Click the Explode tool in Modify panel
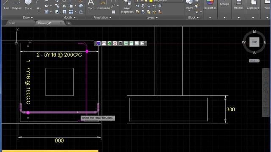The image size is (271, 152). [x=80, y=6]
